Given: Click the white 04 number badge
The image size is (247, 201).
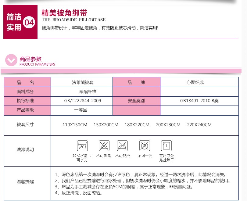Looking at the screenshot, I should tap(29, 22).
